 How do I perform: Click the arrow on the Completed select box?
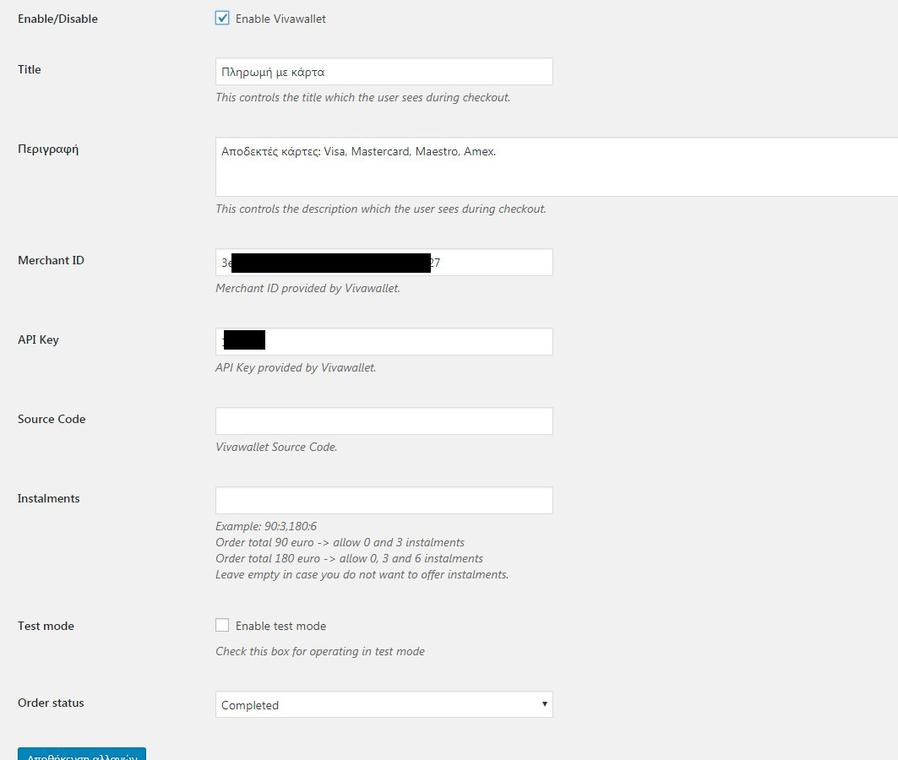(x=544, y=703)
